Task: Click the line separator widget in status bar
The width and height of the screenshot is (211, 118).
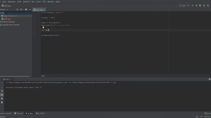Action: pyautogui.click(x=201, y=117)
